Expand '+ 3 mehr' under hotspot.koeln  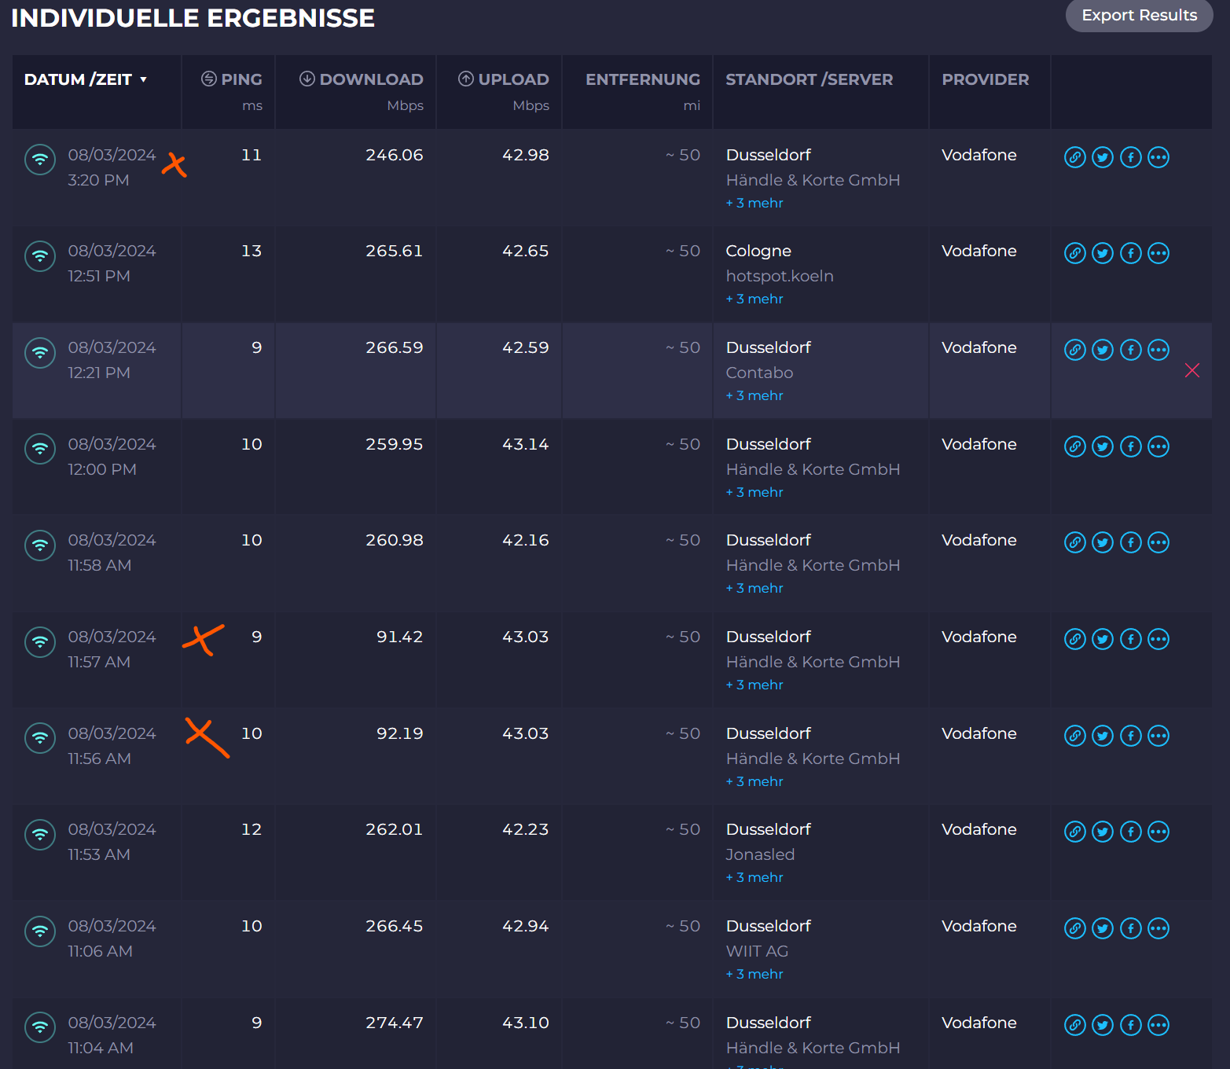755,299
